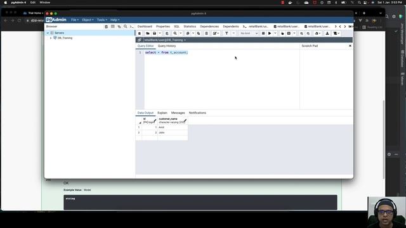Click the Download results icon

coord(327,34)
